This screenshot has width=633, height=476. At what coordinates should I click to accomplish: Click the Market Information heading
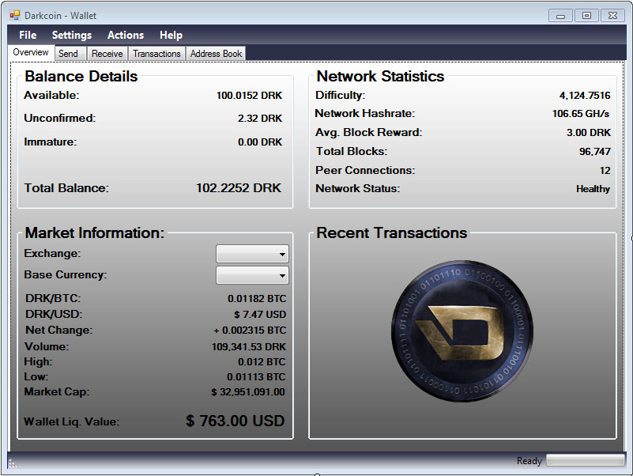pyautogui.click(x=95, y=233)
